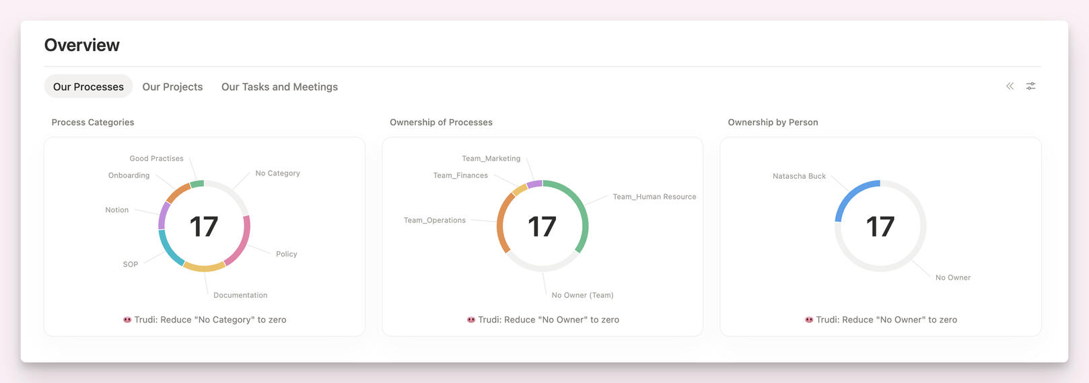Collapse panel with double chevron icon
The image size is (1089, 383).
(x=1010, y=86)
